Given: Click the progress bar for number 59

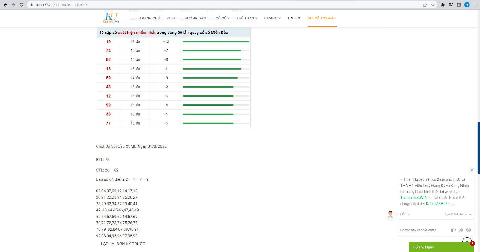Looking at the screenshot, I should 216,78.
